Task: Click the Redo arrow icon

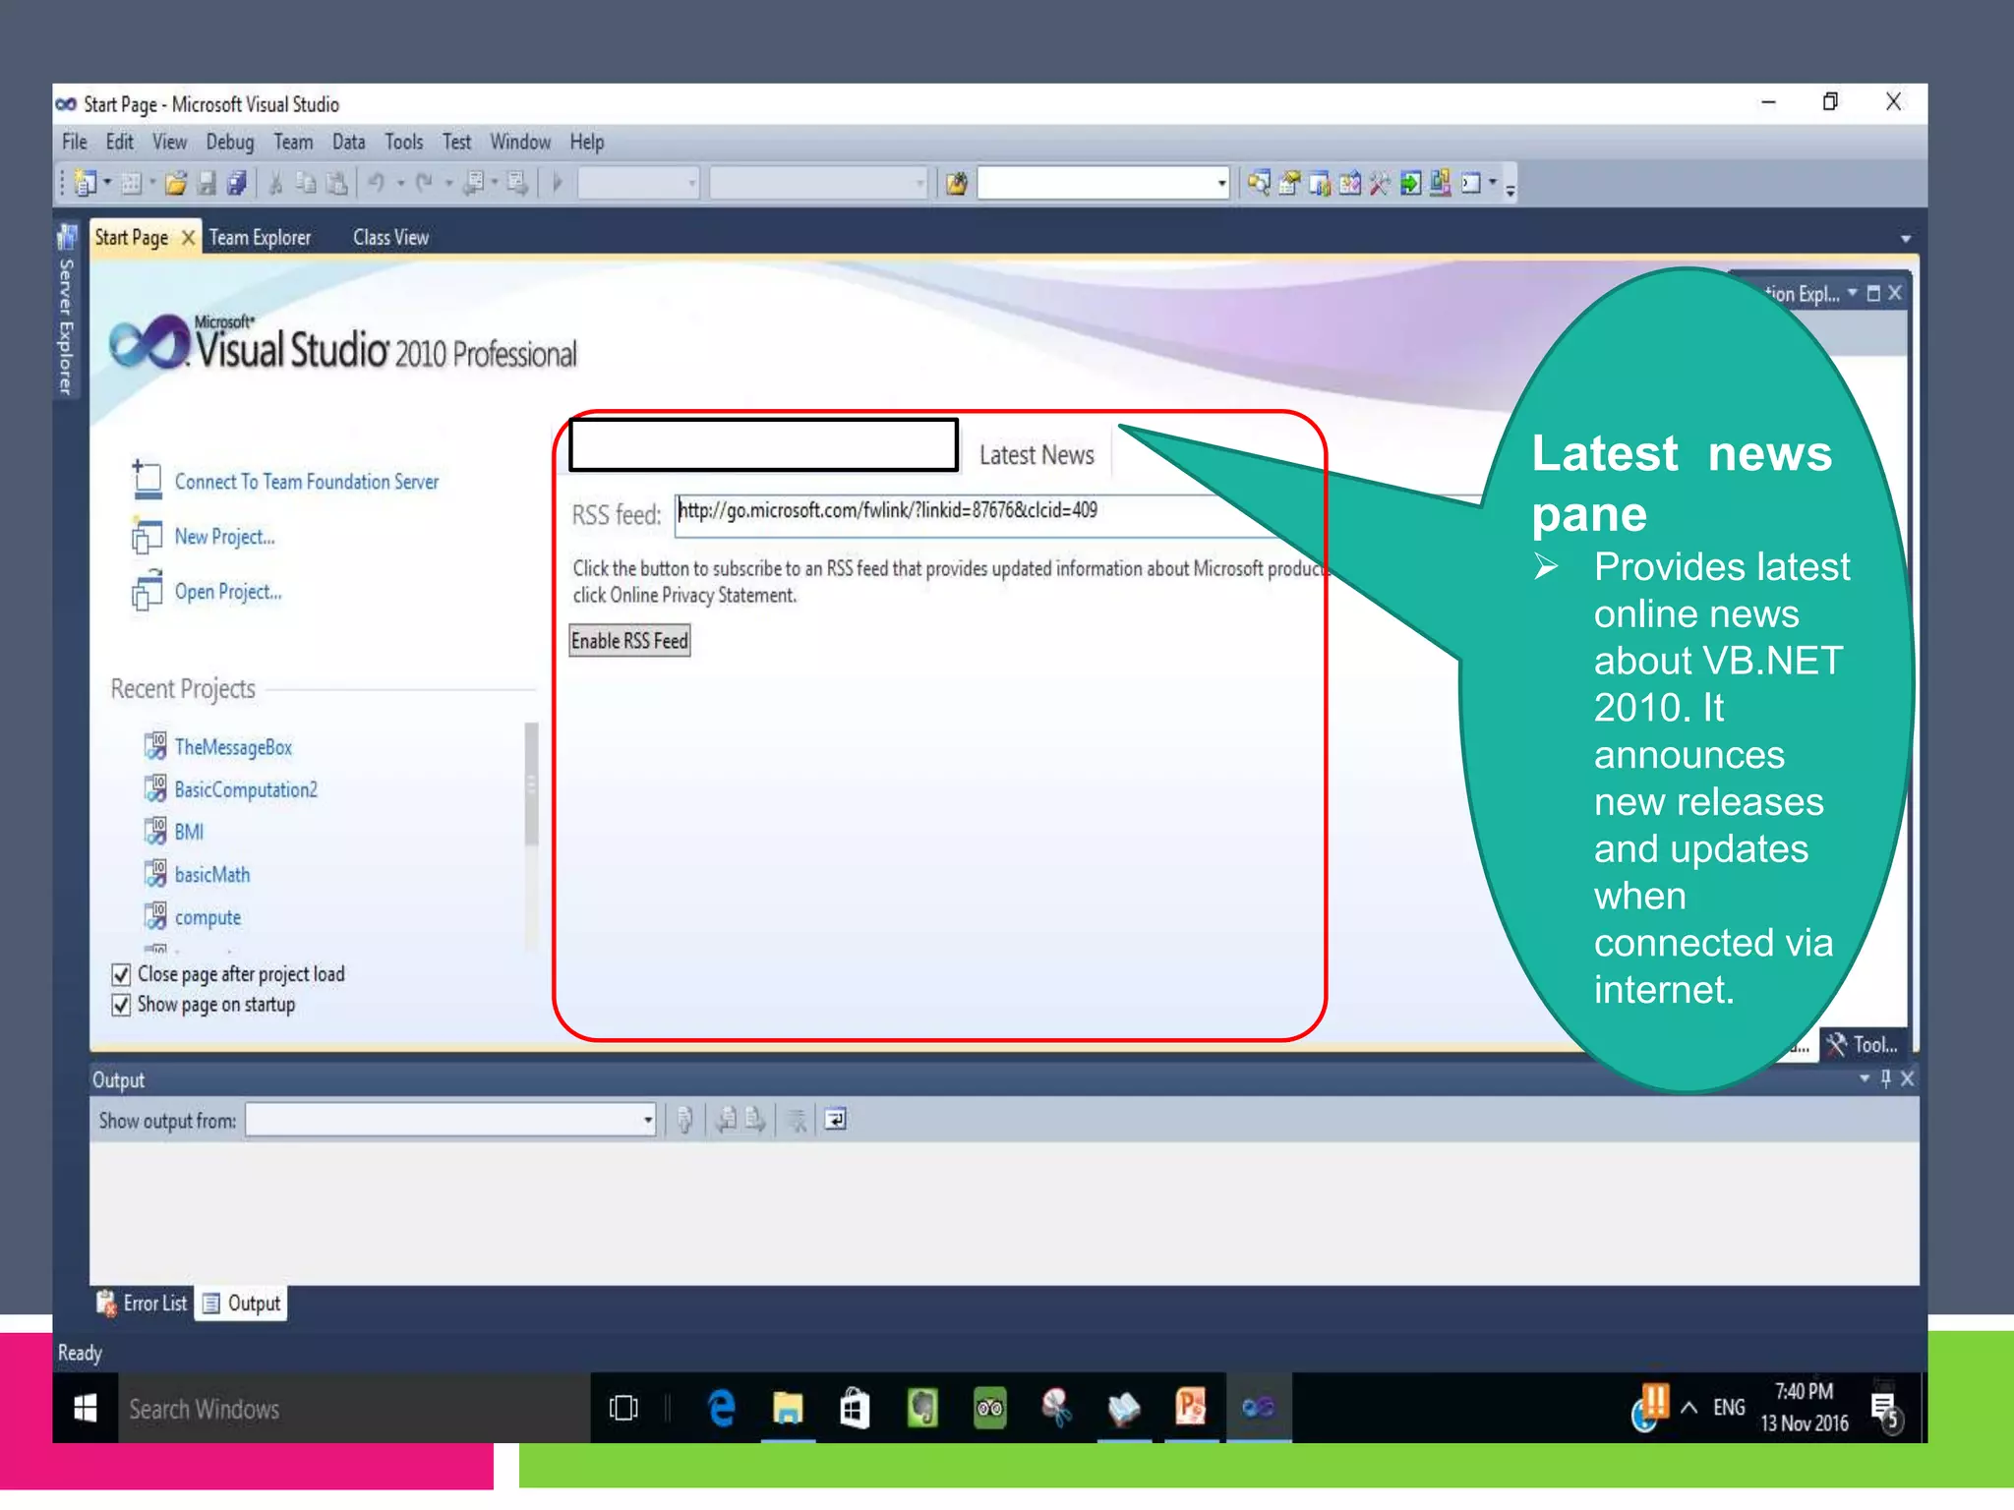Action: point(424,183)
